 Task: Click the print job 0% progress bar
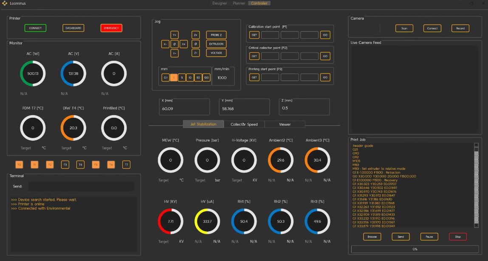[415, 249]
